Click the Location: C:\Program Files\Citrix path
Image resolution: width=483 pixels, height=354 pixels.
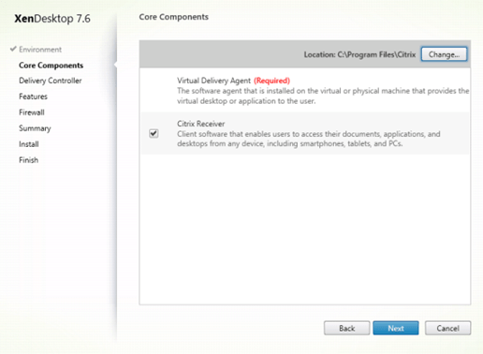coord(359,54)
